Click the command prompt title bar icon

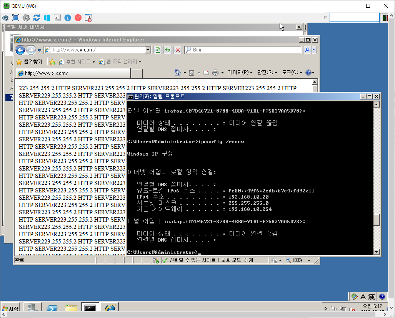click(130, 97)
